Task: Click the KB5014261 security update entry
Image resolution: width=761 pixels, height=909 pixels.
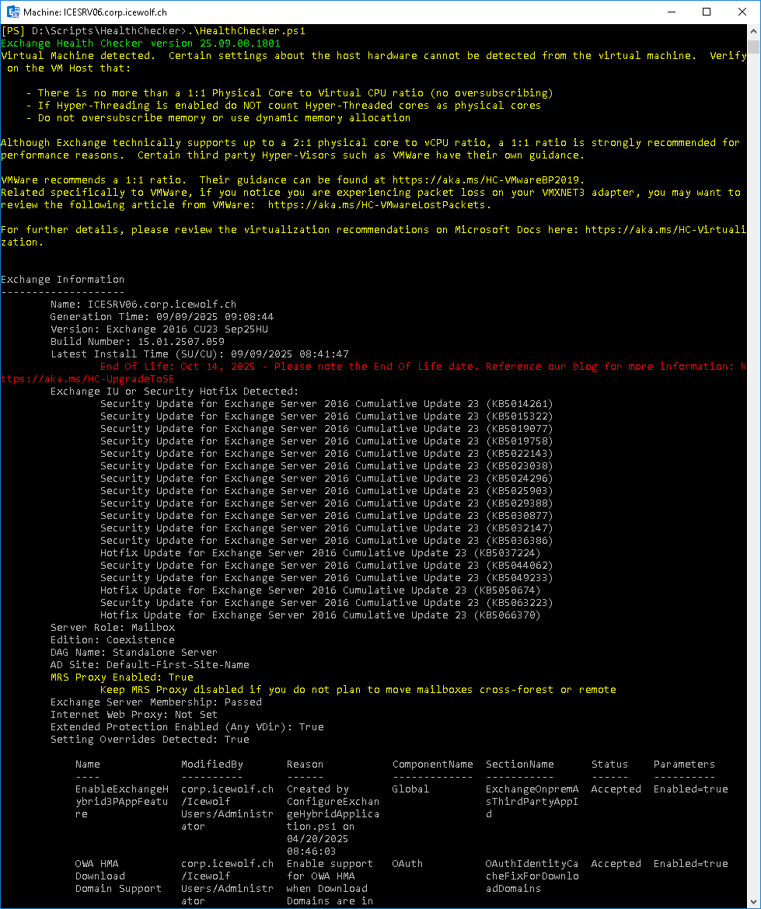Action: coord(326,404)
